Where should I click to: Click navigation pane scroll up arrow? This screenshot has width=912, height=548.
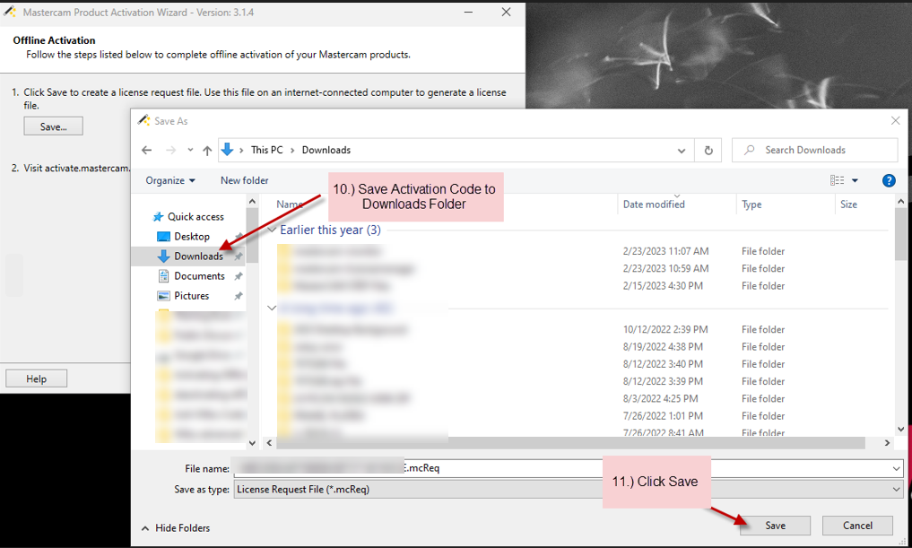click(x=252, y=201)
